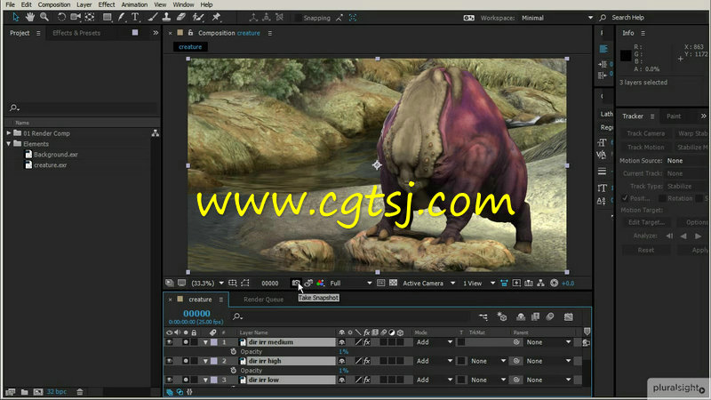Image resolution: width=711 pixels, height=400 pixels.
Task: Hide the dir irr medium layer
Action: [x=169, y=342]
